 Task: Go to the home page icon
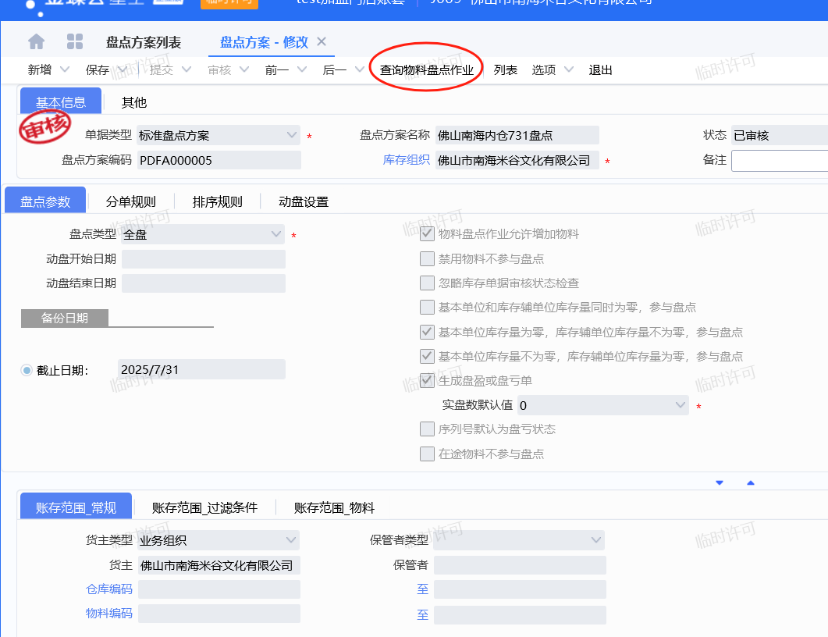[37, 42]
